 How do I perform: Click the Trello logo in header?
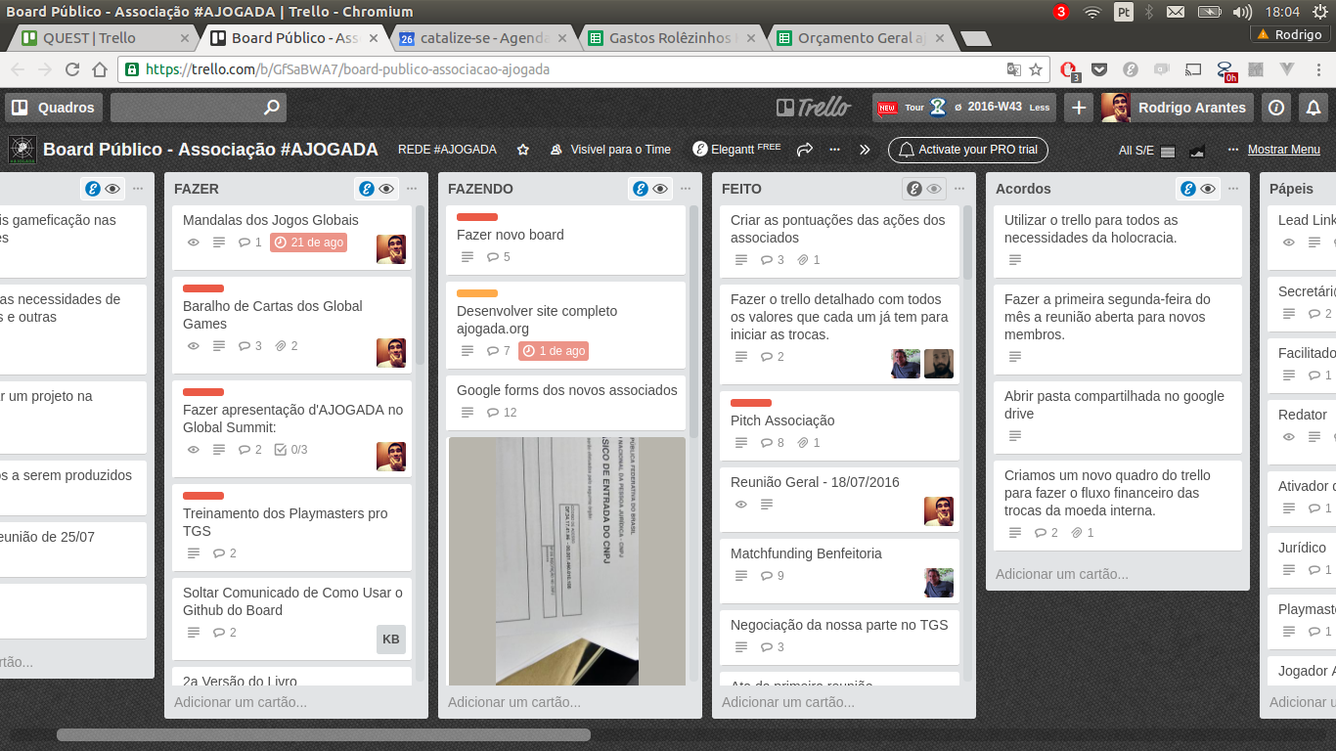[814, 108]
